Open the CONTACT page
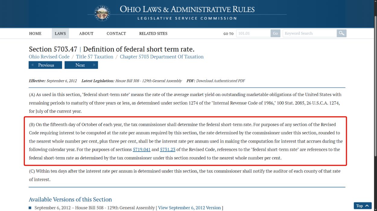Screen dimensions: 377x211 coord(116,33)
